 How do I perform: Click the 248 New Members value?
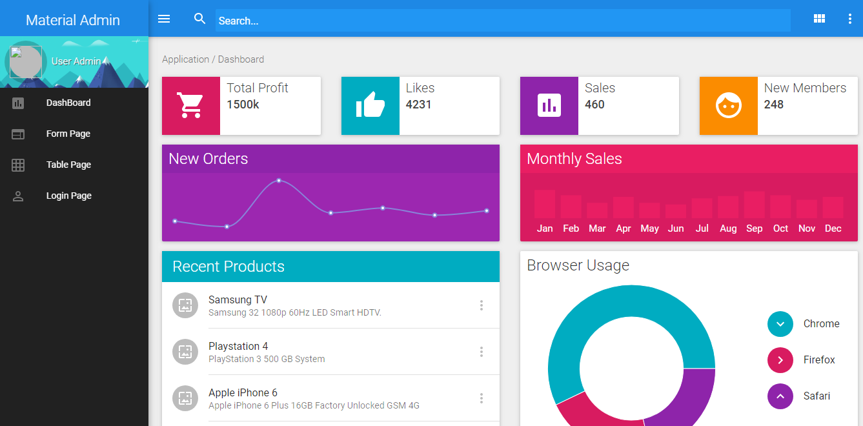click(774, 105)
